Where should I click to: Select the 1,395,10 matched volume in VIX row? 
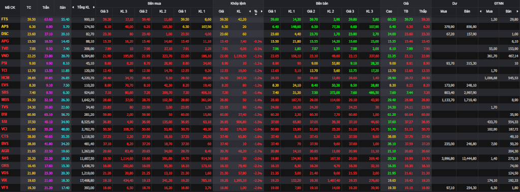(x=240, y=180)
